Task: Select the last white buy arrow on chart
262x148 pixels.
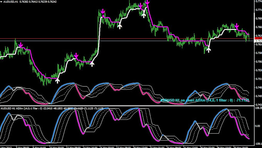Action: coord(208,50)
